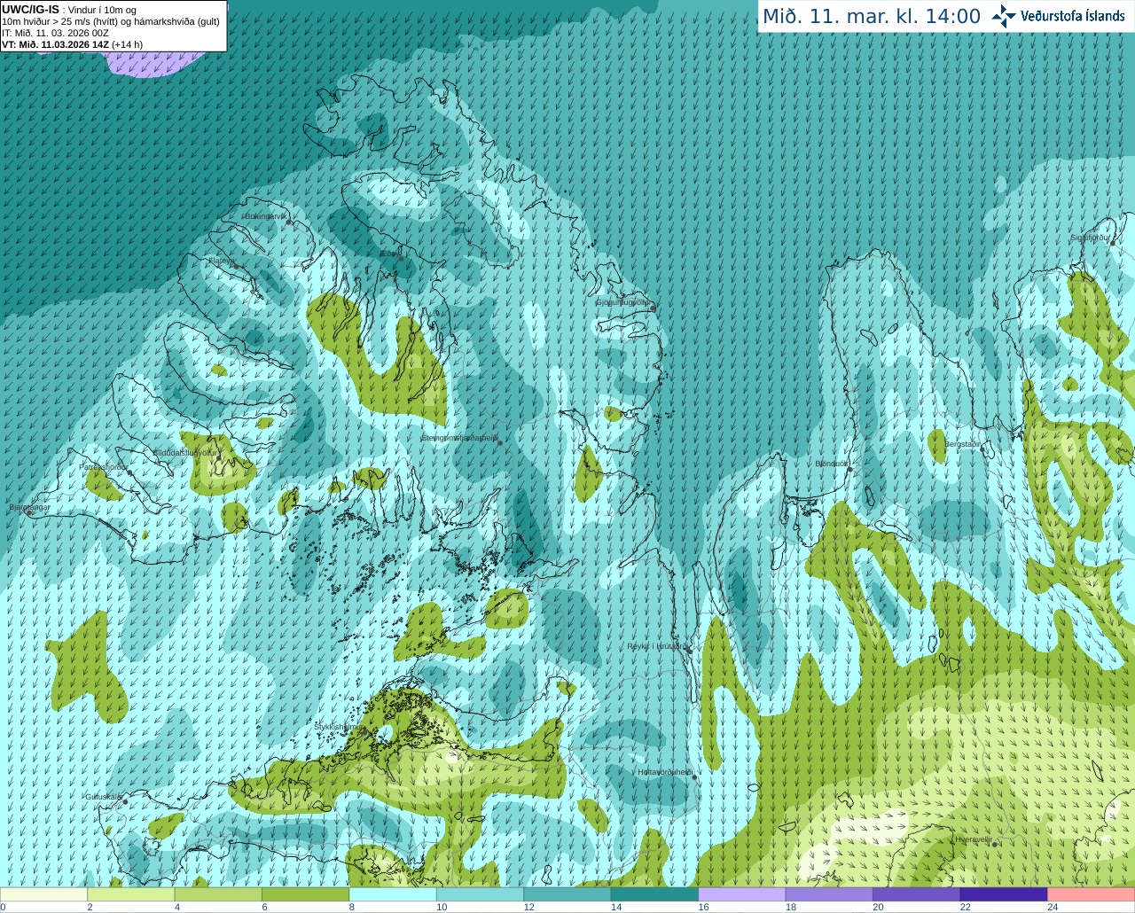The height and width of the screenshot is (913, 1135).
Task: Click the Flateyri station marker dot
Action: (x=236, y=265)
